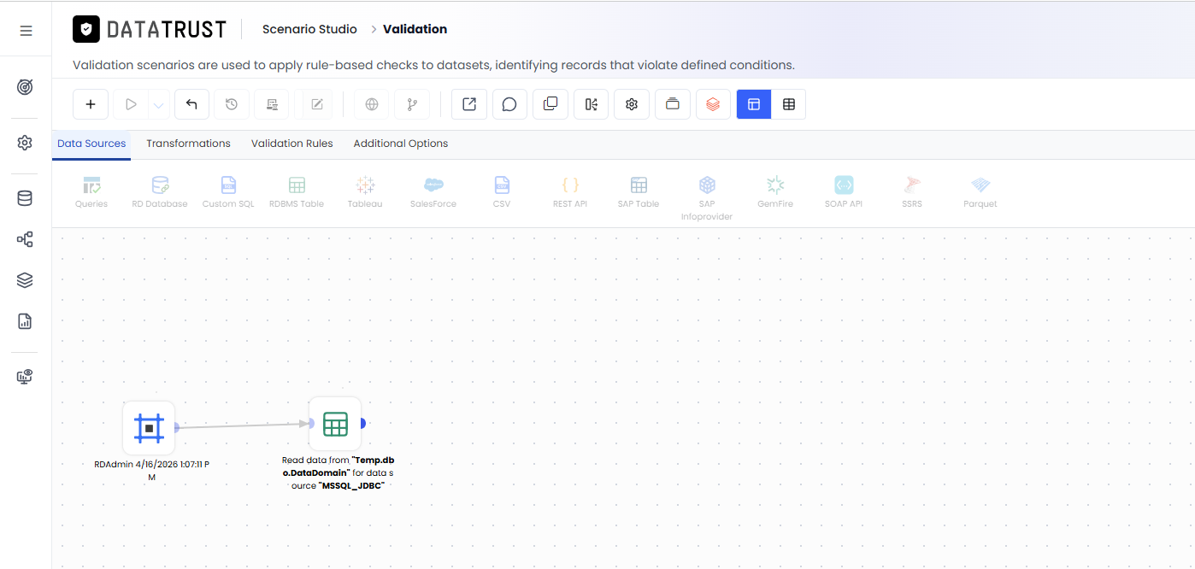Click the open-external (export) toolbar icon

(469, 104)
